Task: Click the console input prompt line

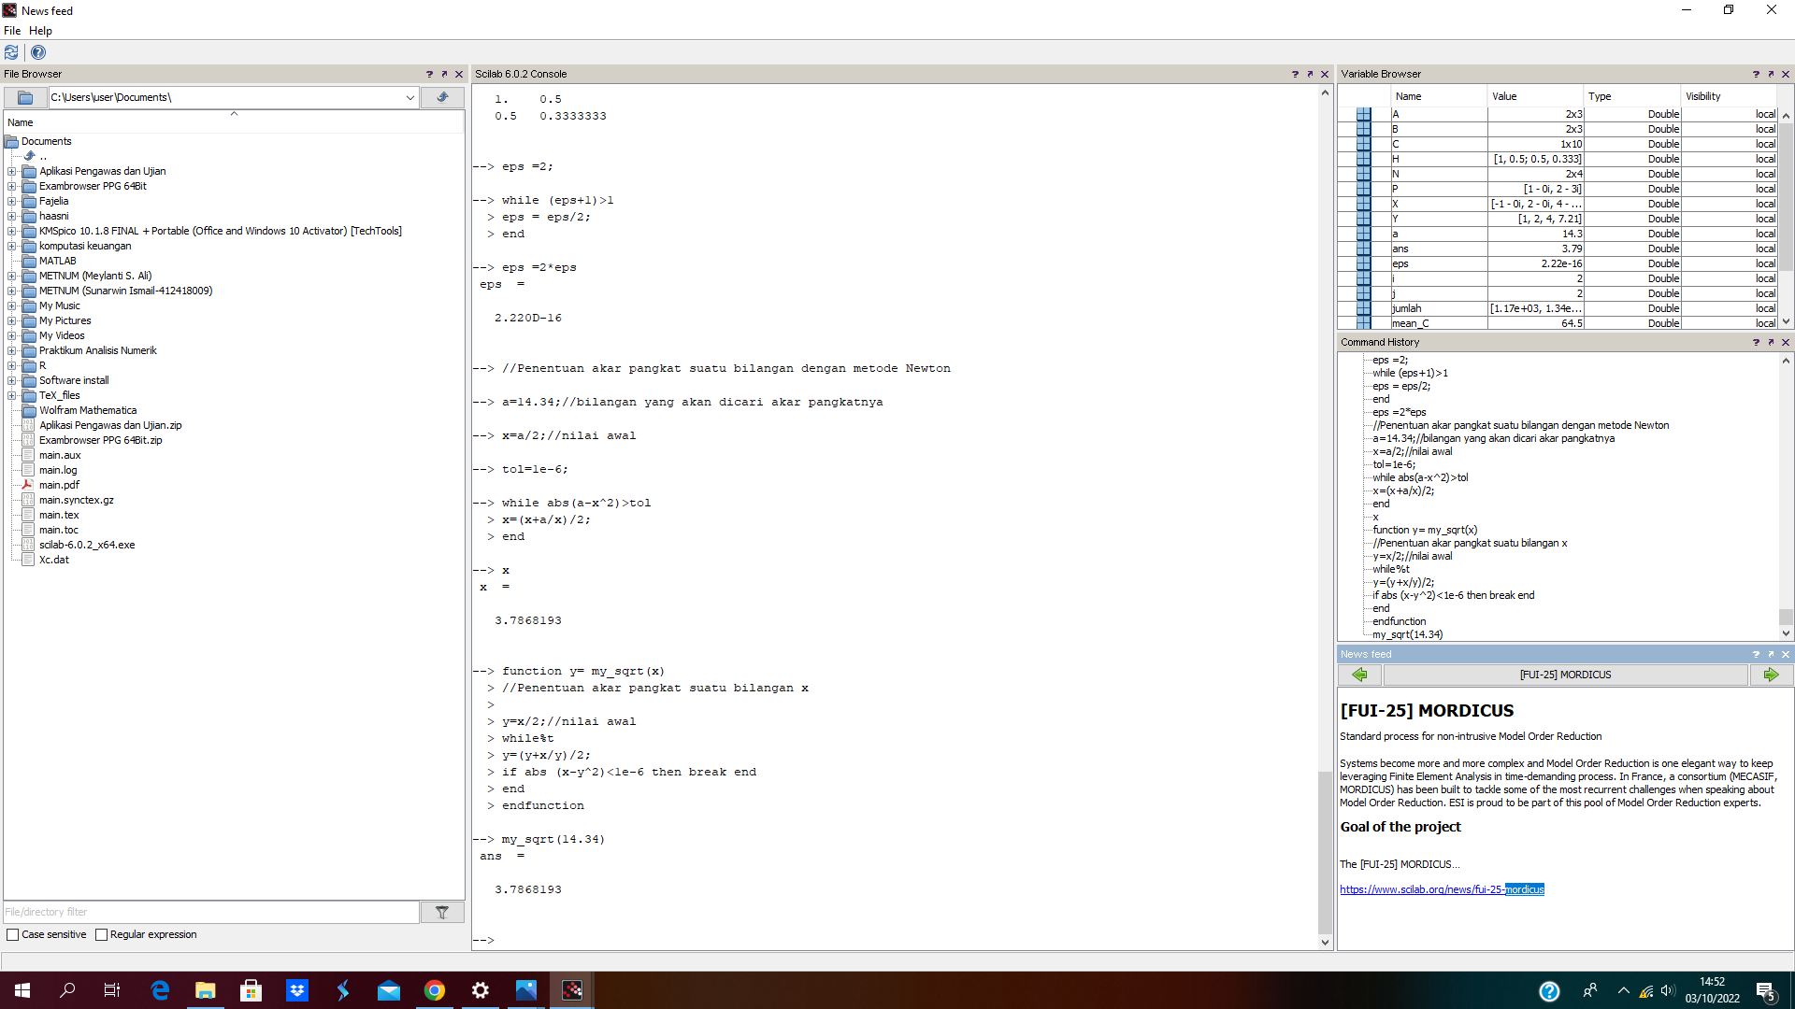Action: (893, 940)
